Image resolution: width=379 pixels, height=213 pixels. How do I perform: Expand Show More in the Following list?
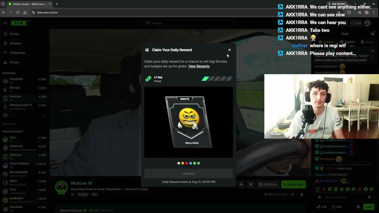(9, 124)
